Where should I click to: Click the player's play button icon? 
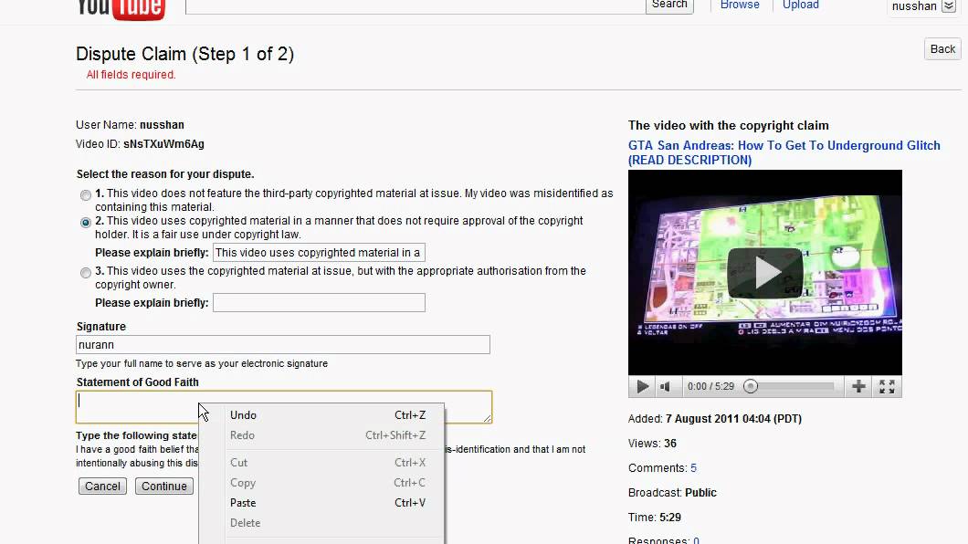click(x=642, y=387)
